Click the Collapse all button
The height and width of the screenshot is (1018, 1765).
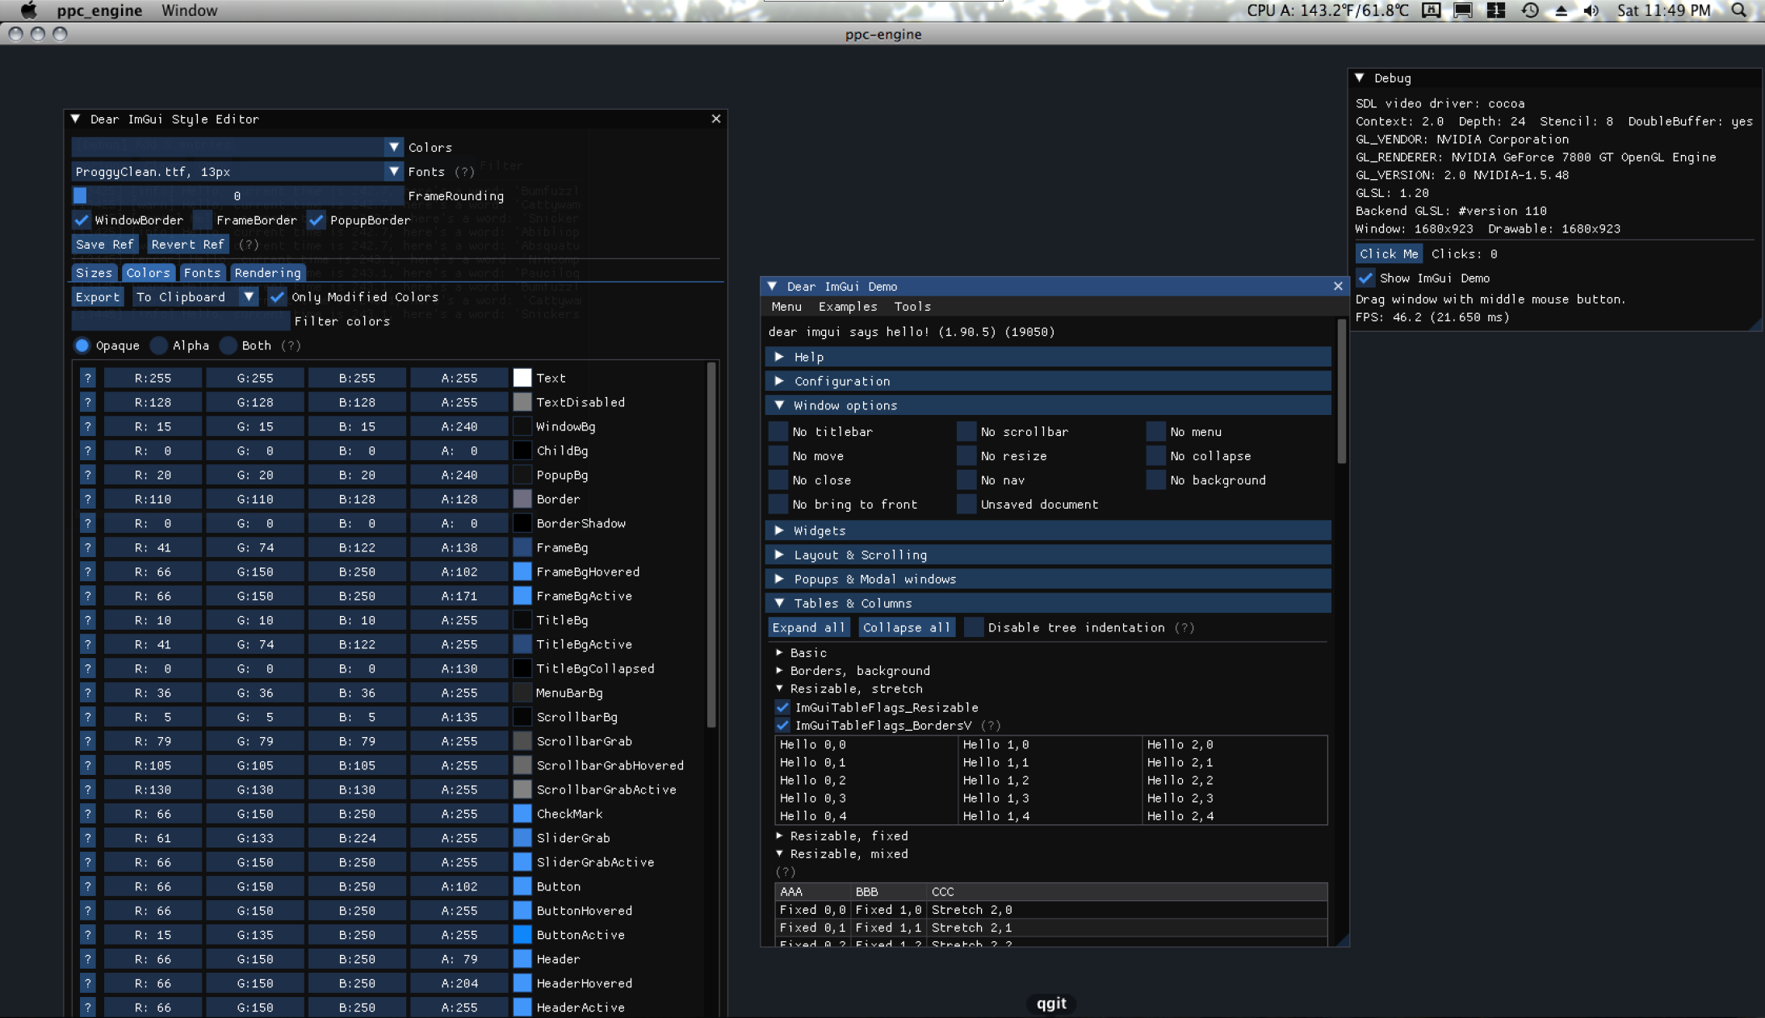tap(907, 628)
